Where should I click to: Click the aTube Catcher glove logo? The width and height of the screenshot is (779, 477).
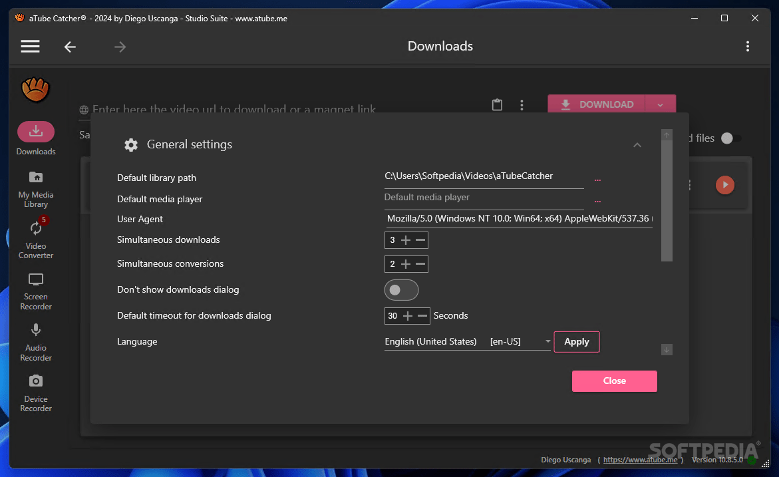(x=35, y=90)
